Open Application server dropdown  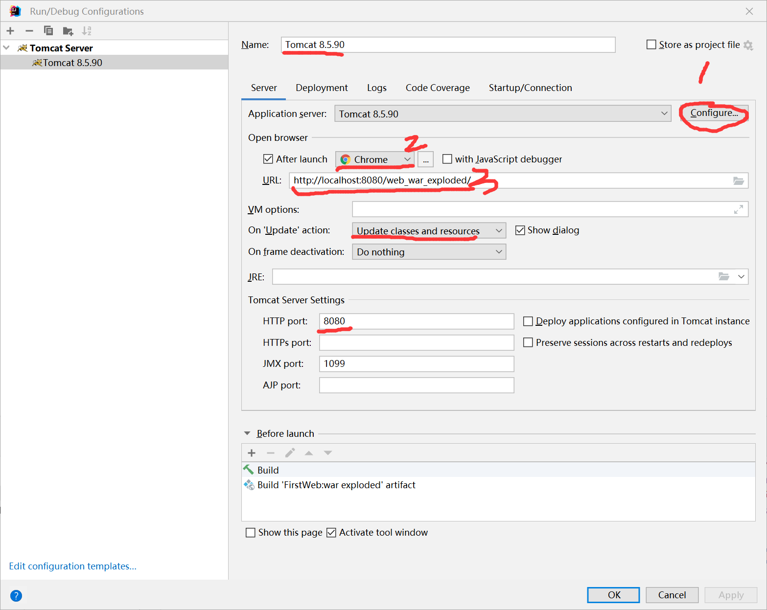(x=503, y=113)
